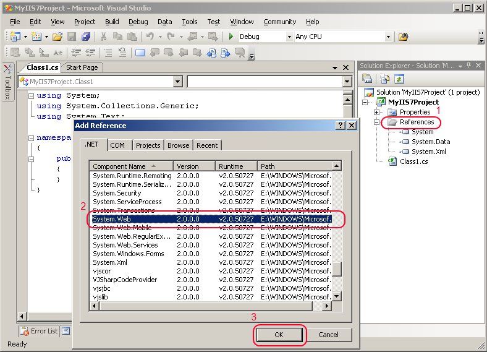Click the New Project toolbar icon
Viewport: 487px width, 352px height.
15,36
